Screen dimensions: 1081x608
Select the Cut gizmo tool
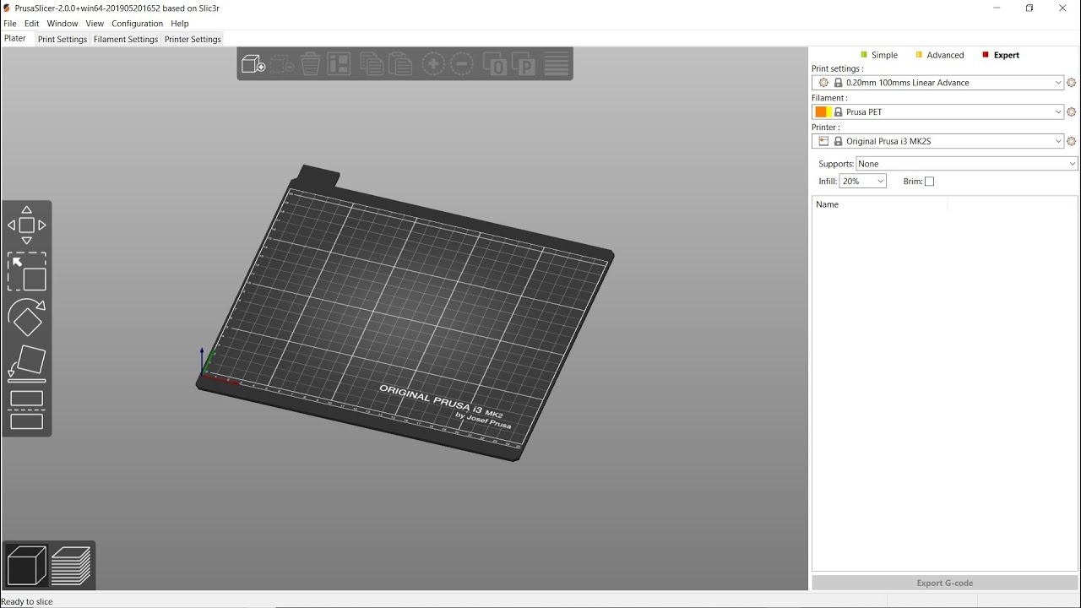(26, 410)
